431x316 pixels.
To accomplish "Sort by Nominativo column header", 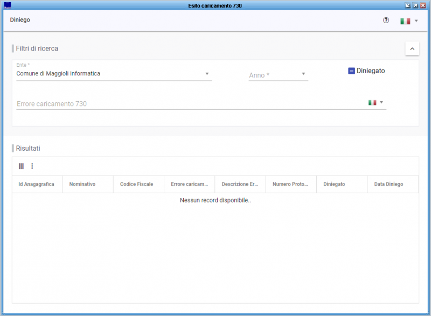I will 82,184.
